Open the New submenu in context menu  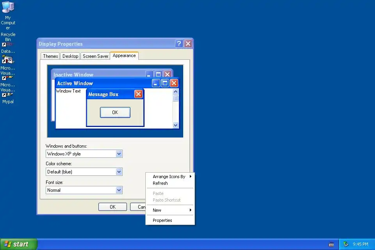(170, 210)
